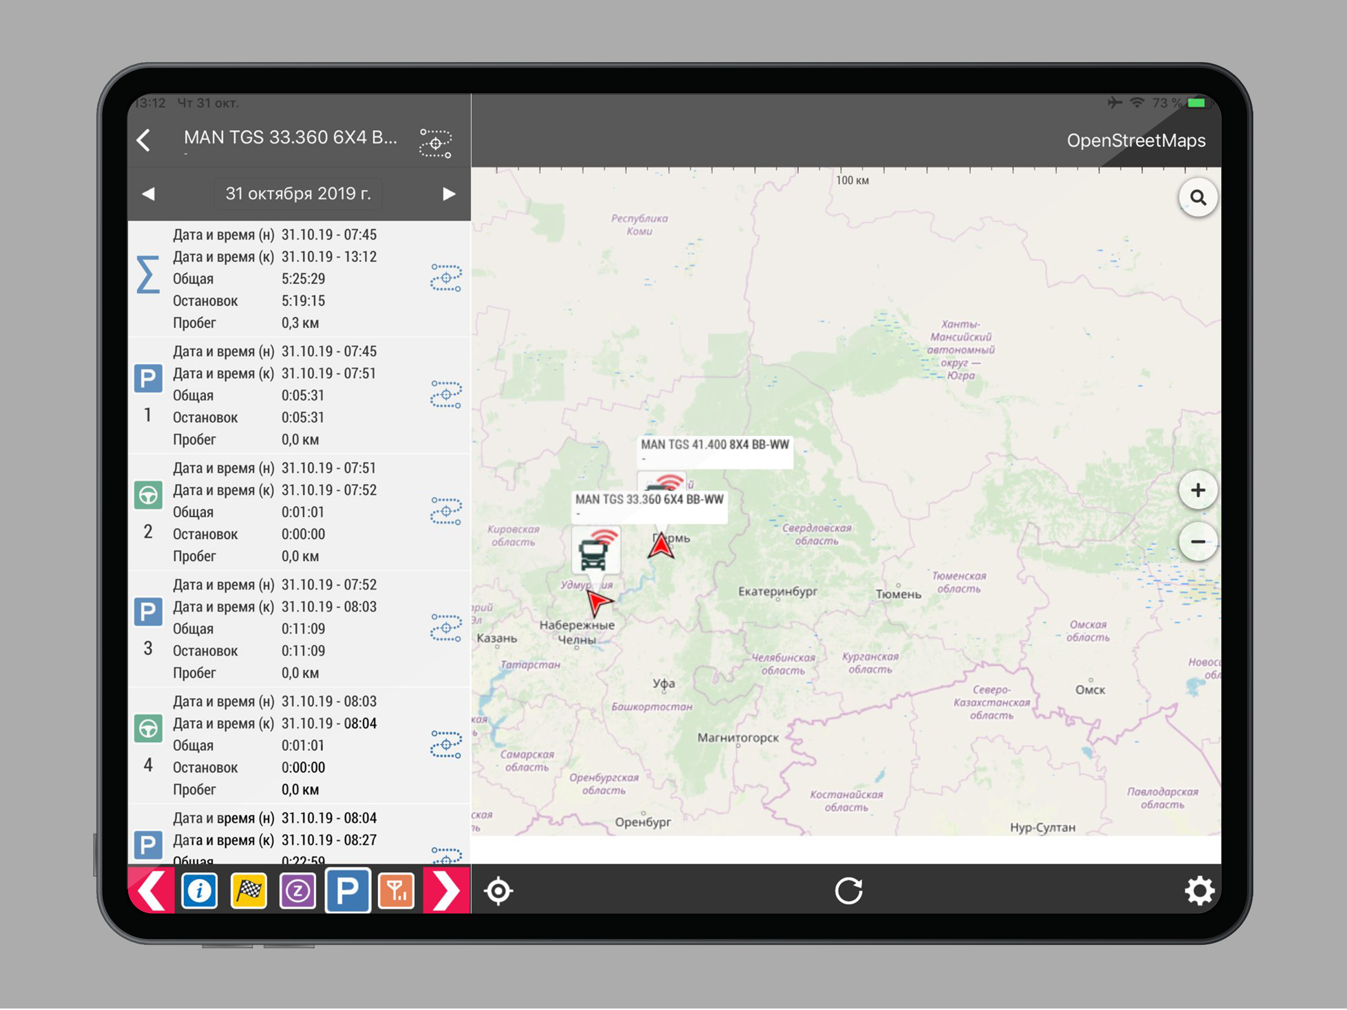Zoom in on the map
Screen dimensions: 1347x1010
pos(1198,490)
